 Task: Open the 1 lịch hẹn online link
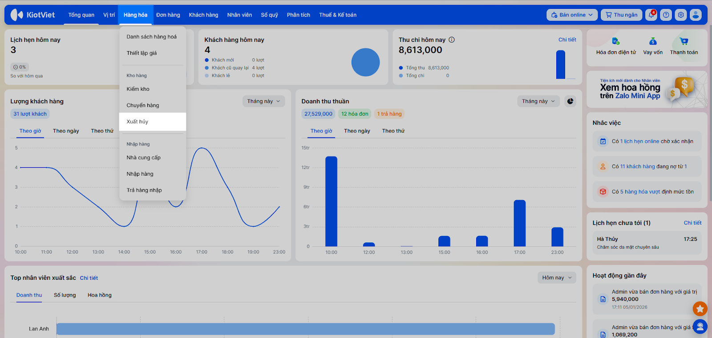[639, 141]
